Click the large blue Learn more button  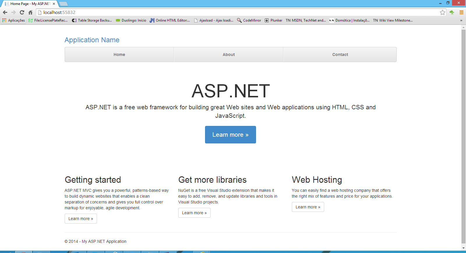[x=230, y=135]
